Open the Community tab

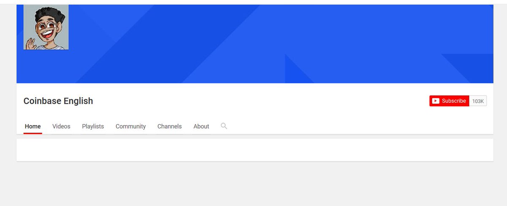(x=131, y=126)
